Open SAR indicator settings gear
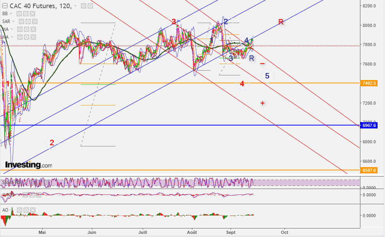The width and height of the screenshot is (385, 237). (28, 21)
